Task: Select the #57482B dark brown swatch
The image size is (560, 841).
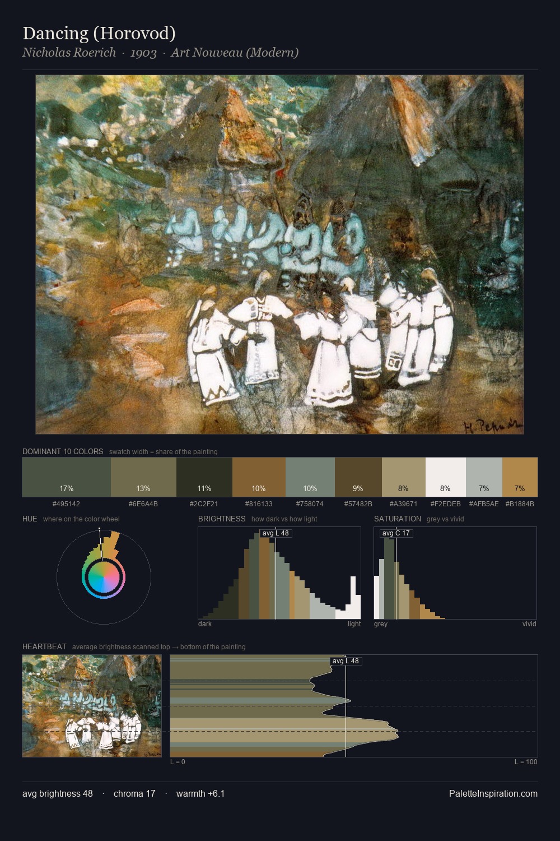Action: (x=358, y=477)
